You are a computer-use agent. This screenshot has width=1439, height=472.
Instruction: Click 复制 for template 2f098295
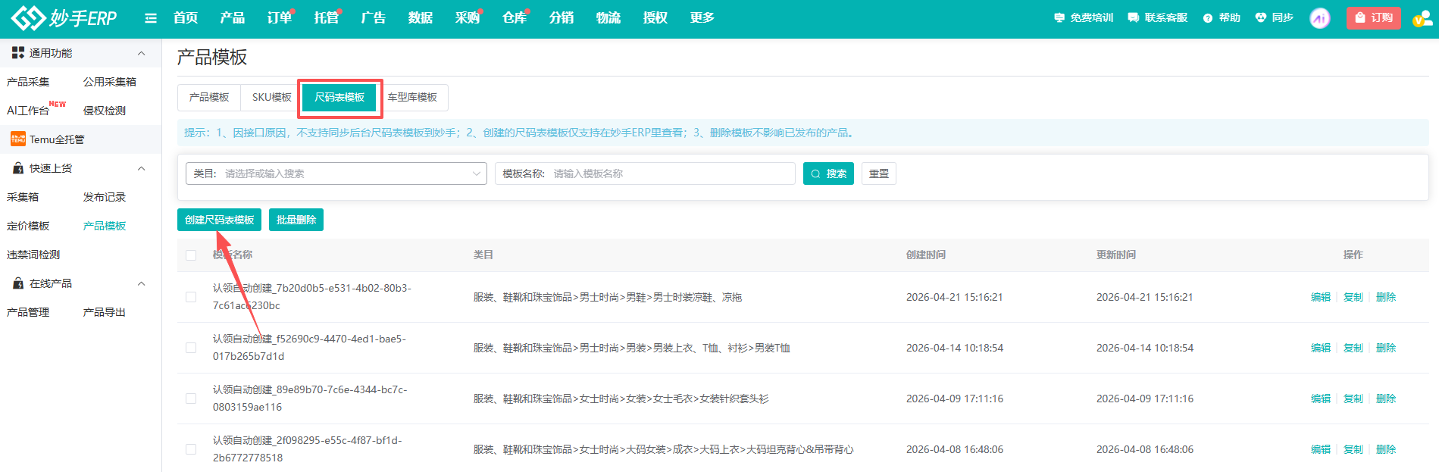click(1353, 449)
